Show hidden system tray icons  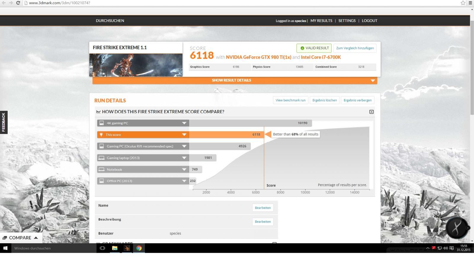coord(427,248)
